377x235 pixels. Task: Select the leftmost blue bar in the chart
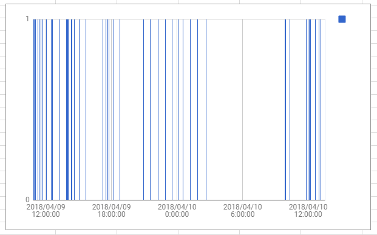pyautogui.click(x=34, y=109)
